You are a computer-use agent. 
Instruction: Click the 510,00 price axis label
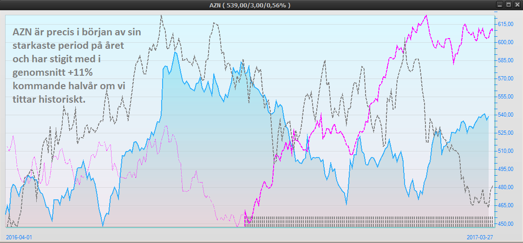(505, 151)
